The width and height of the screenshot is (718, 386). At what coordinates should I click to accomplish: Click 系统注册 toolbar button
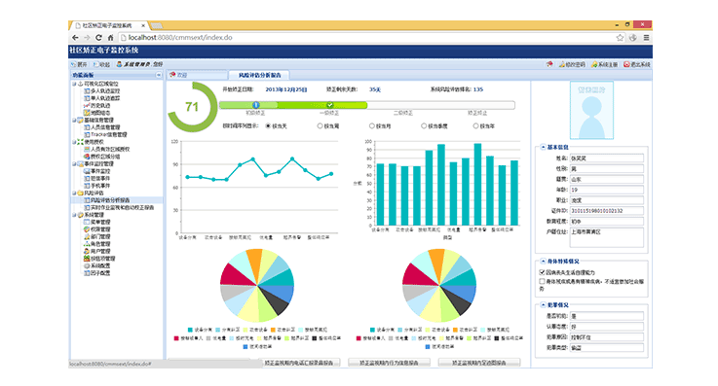click(x=604, y=64)
